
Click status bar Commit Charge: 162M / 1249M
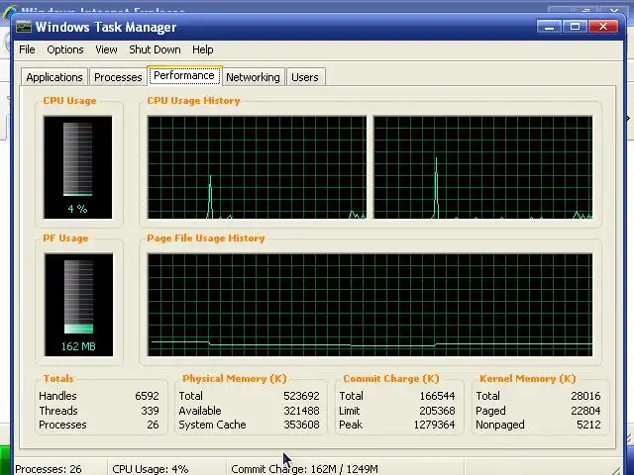(x=304, y=469)
